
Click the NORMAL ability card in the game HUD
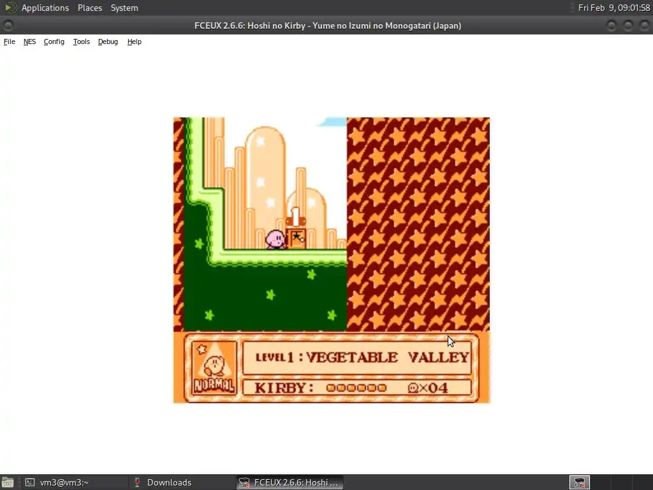point(214,368)
